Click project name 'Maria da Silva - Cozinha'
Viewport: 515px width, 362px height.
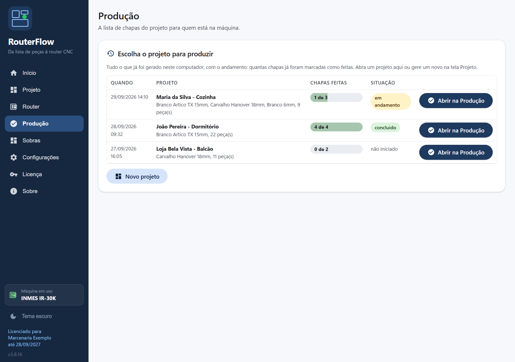click(x=186, y=97)
